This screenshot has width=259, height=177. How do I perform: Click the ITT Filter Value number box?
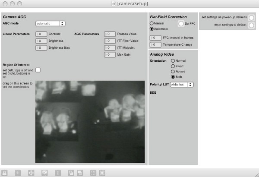[110, 41]
